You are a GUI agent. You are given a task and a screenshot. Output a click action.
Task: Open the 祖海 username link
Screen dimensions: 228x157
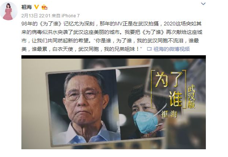click(27, 7)
